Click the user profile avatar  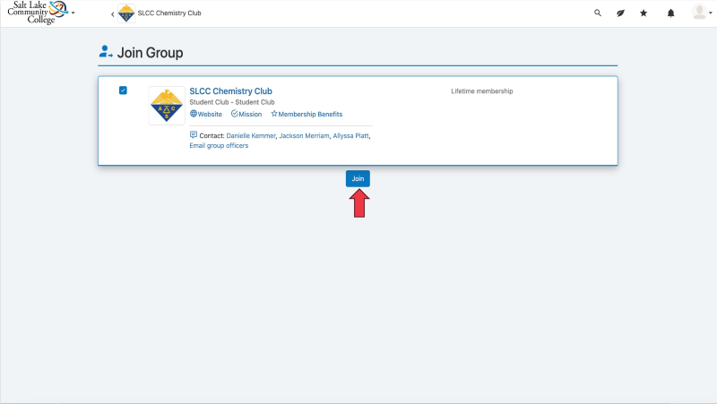699,13
